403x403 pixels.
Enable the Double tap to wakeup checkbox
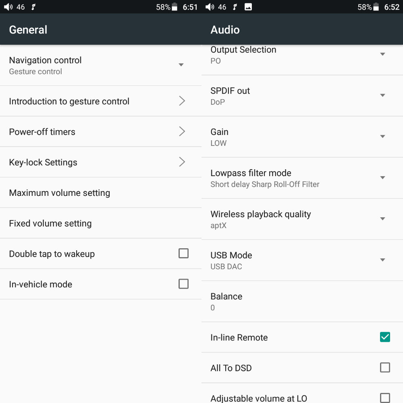click(183, 253)
